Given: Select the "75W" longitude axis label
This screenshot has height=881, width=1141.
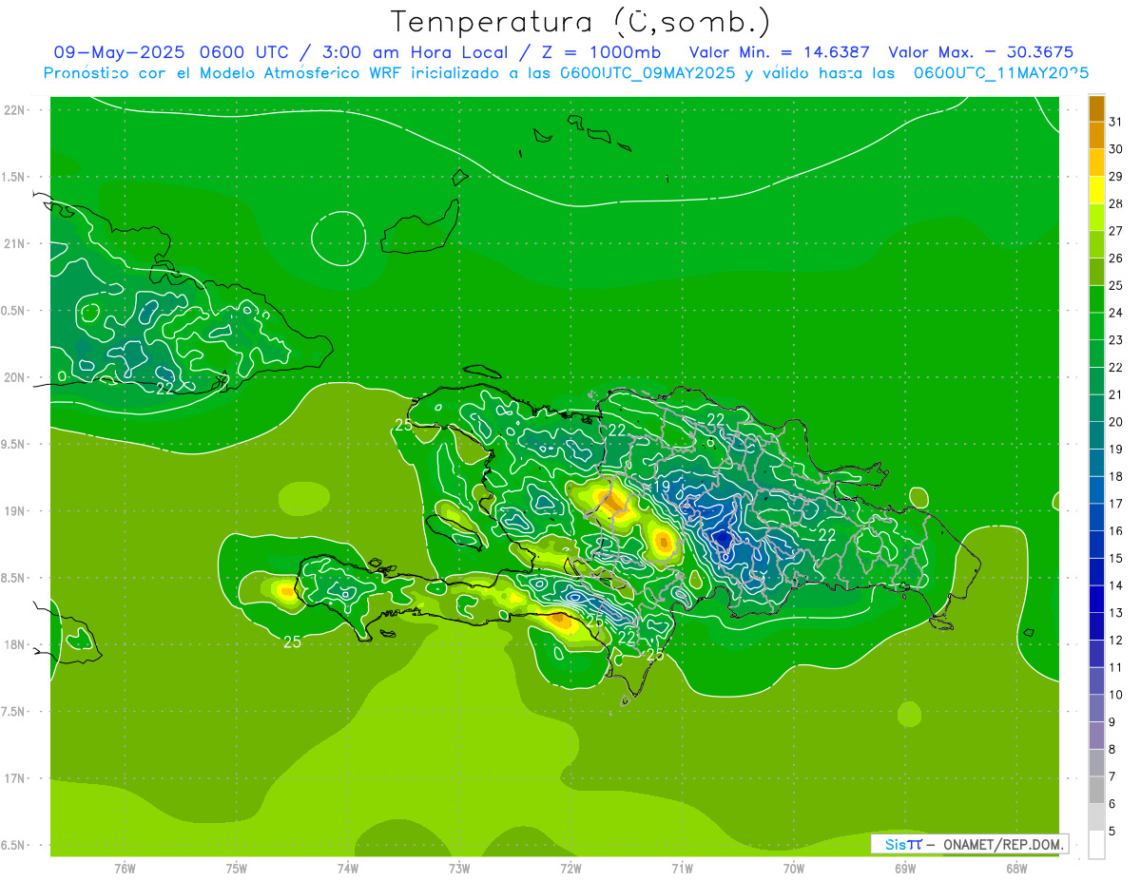Looking at the screenshot, I should tap(237, 869).
